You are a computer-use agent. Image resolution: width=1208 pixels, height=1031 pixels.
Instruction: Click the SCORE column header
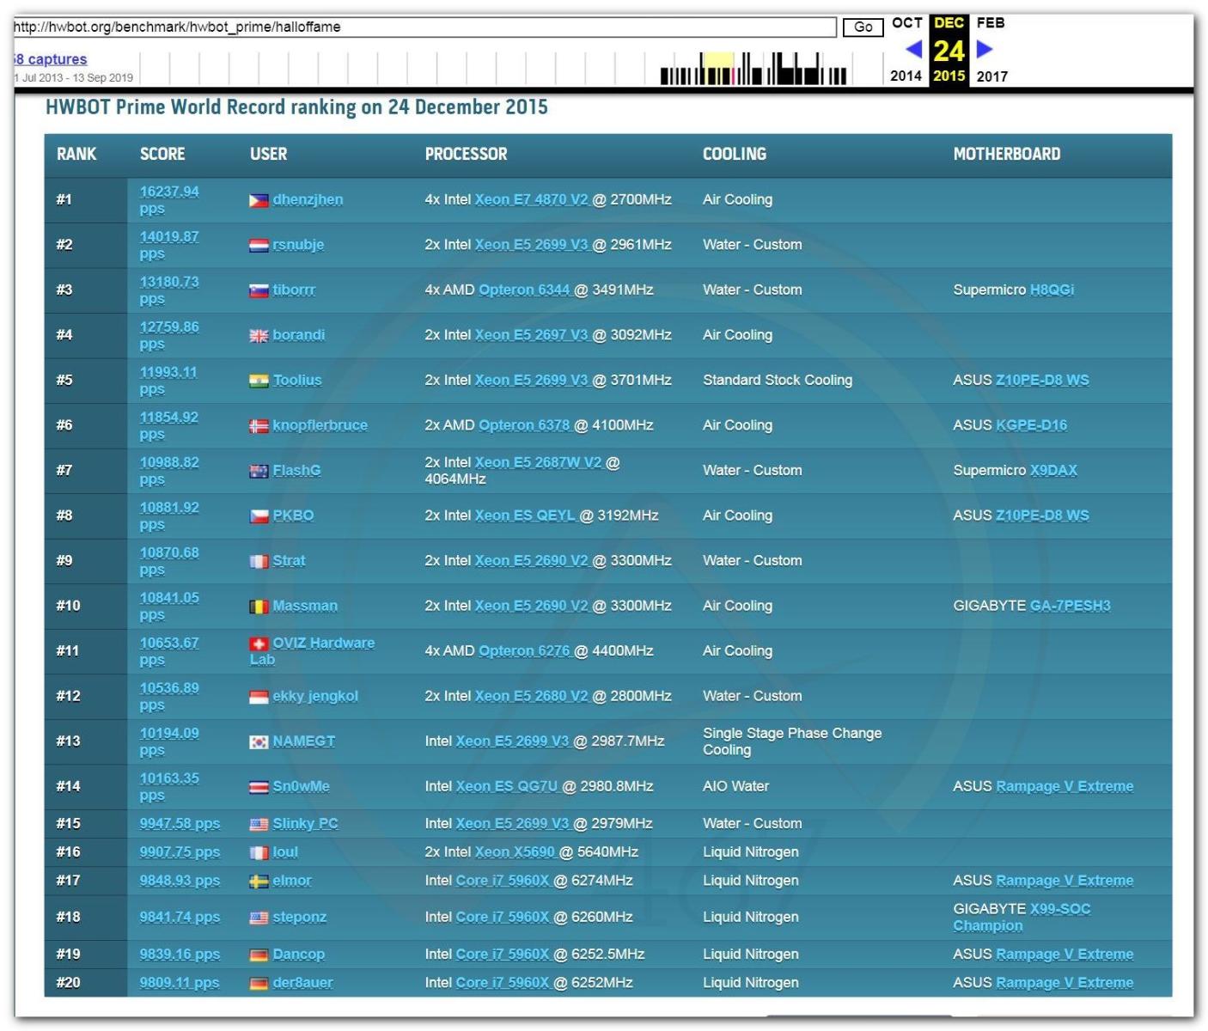click(162, 155)
